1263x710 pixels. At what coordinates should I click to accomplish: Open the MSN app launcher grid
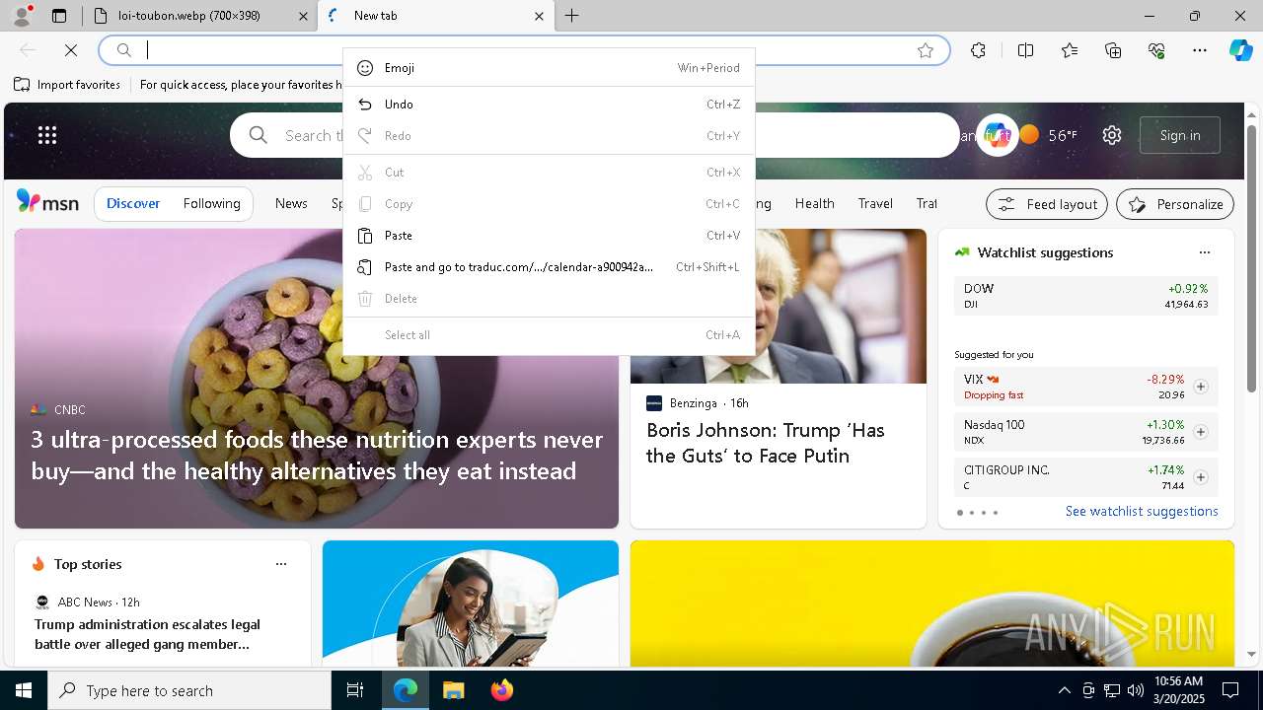47,135
